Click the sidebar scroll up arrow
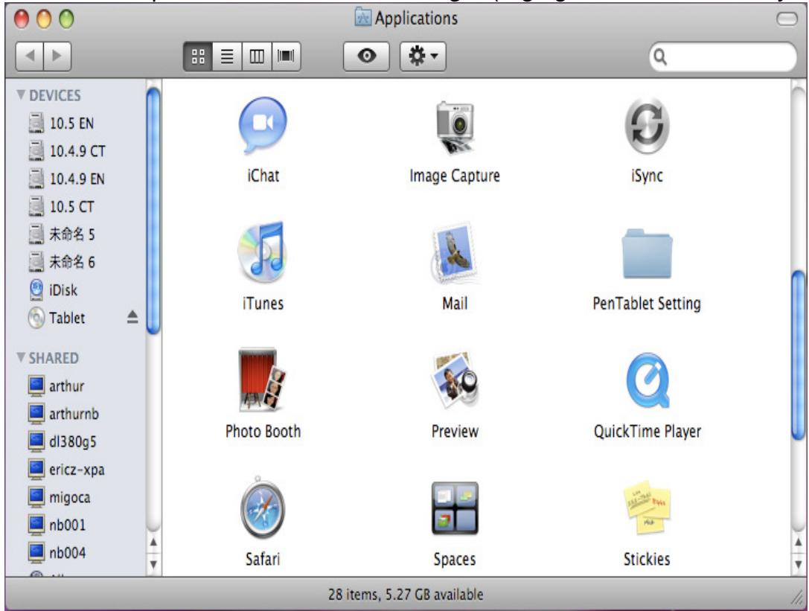Viewport: 809px width, 611px height. (153, 543)
